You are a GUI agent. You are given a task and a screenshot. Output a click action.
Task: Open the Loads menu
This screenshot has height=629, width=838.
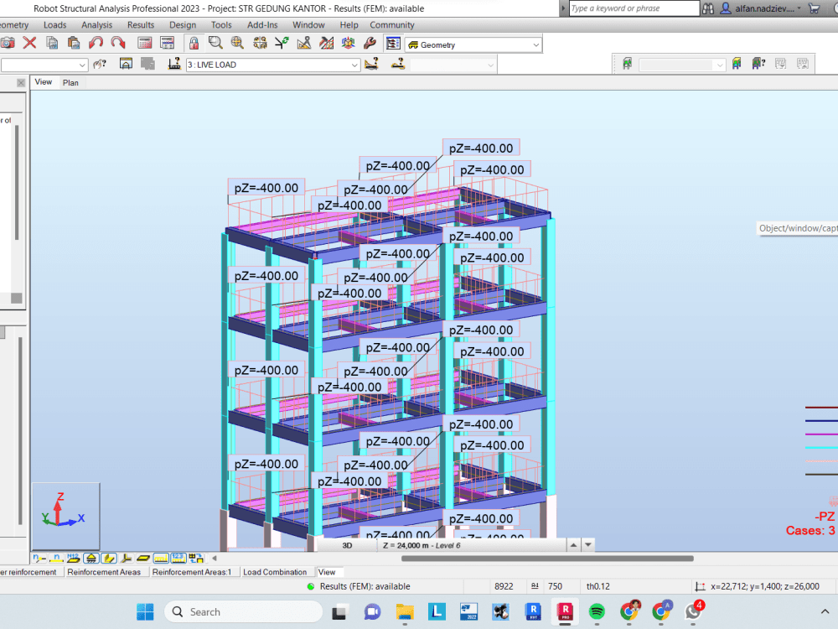click(x=55, y=25)
